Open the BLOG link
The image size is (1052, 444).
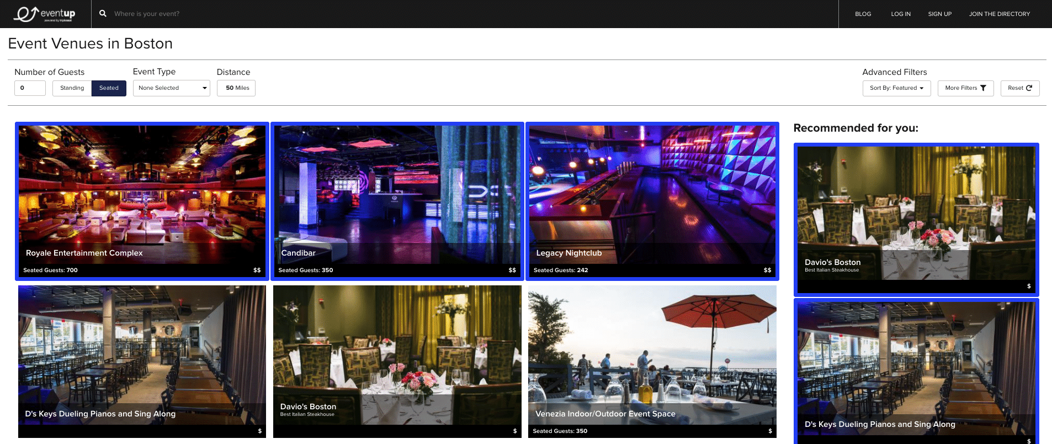point(863,14)
